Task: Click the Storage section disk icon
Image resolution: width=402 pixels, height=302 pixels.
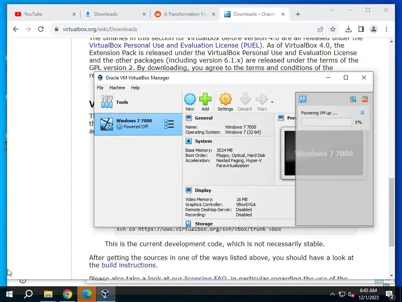Action: pyautogui.click(x=188, y=223)
